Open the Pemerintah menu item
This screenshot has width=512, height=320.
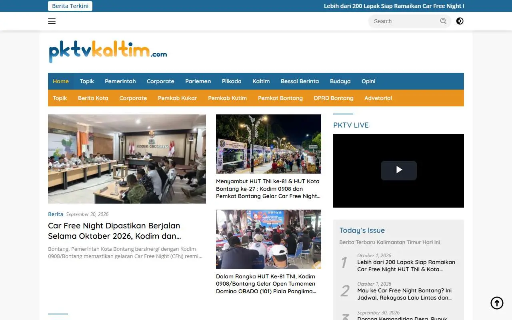(120, 81)
